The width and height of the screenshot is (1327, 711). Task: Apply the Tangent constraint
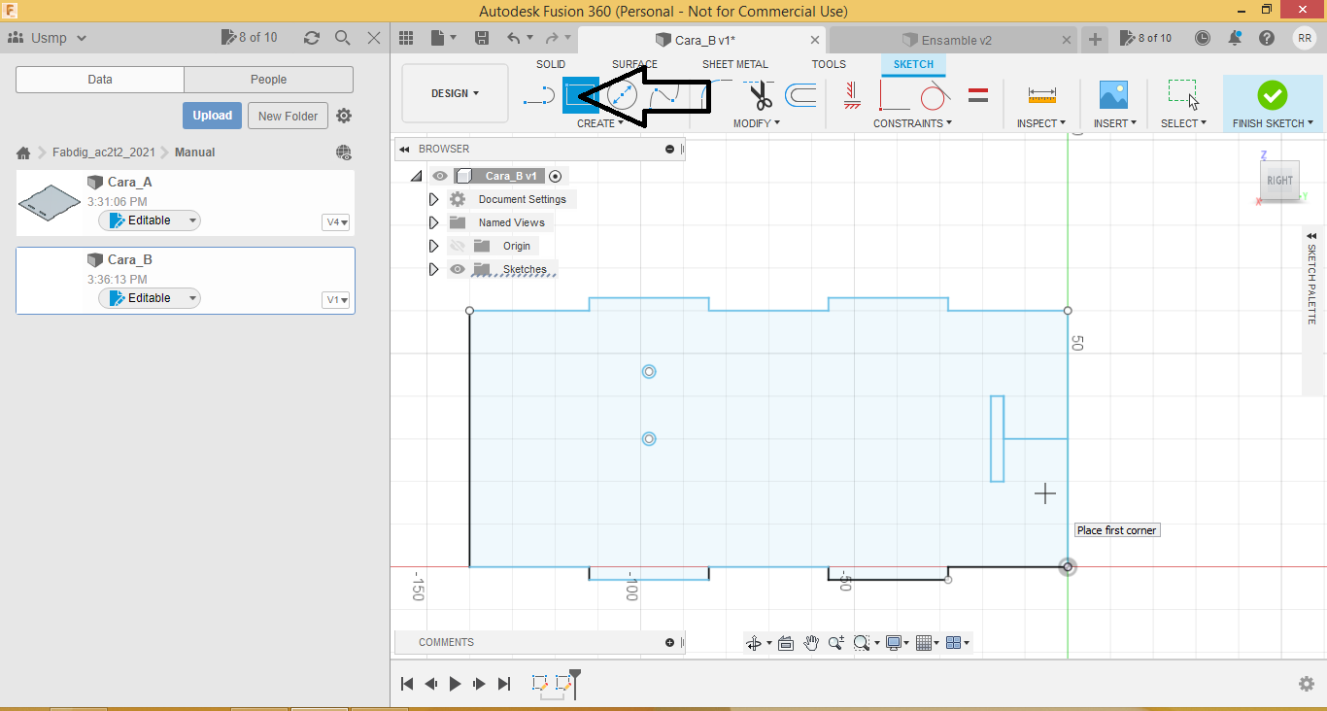coord(935,95)
